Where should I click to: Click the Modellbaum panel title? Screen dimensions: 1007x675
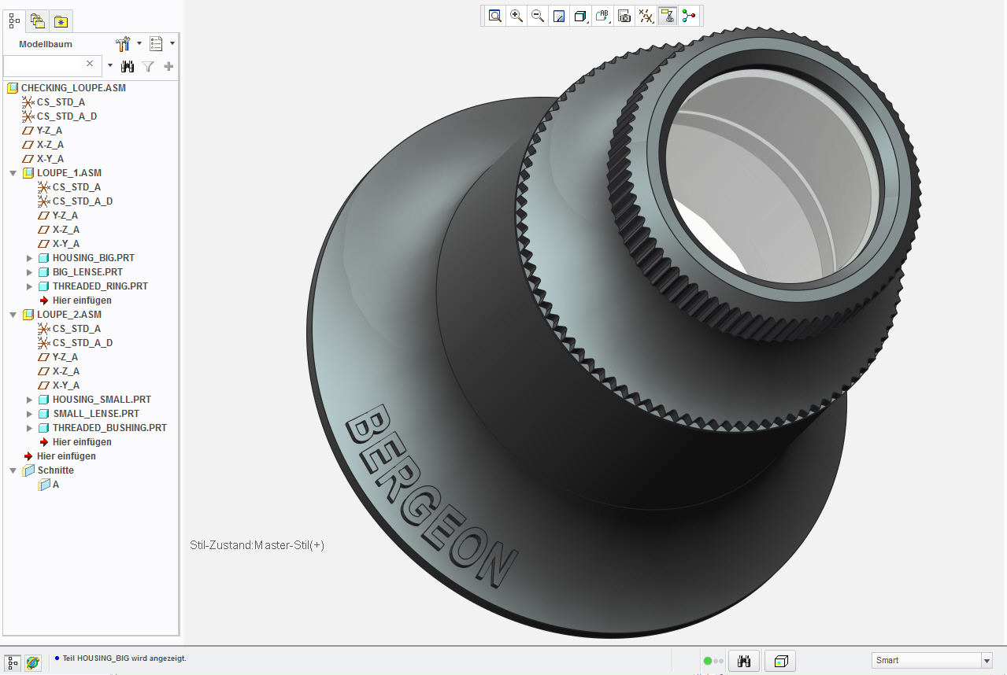click(46, 45)
